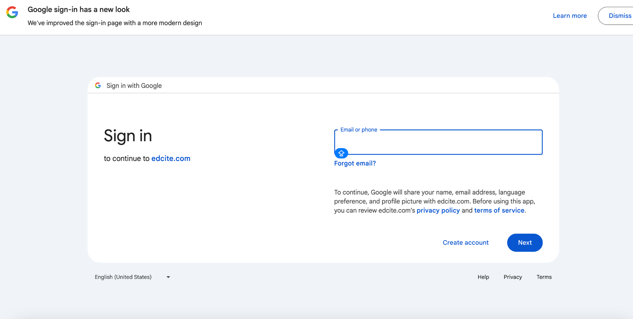
Task: Click the blue arrow badge on the email field
Action: (x=341, y=153)
